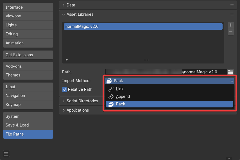Viewport: 240px width, 160px height.
Task: Click the minus icon to remove asset library
Action: pos(231,32)
